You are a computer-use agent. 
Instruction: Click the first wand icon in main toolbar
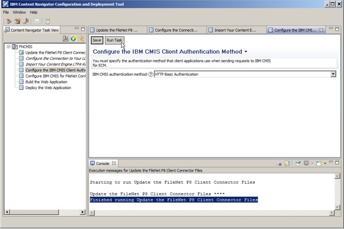click(x=9, y=21)
